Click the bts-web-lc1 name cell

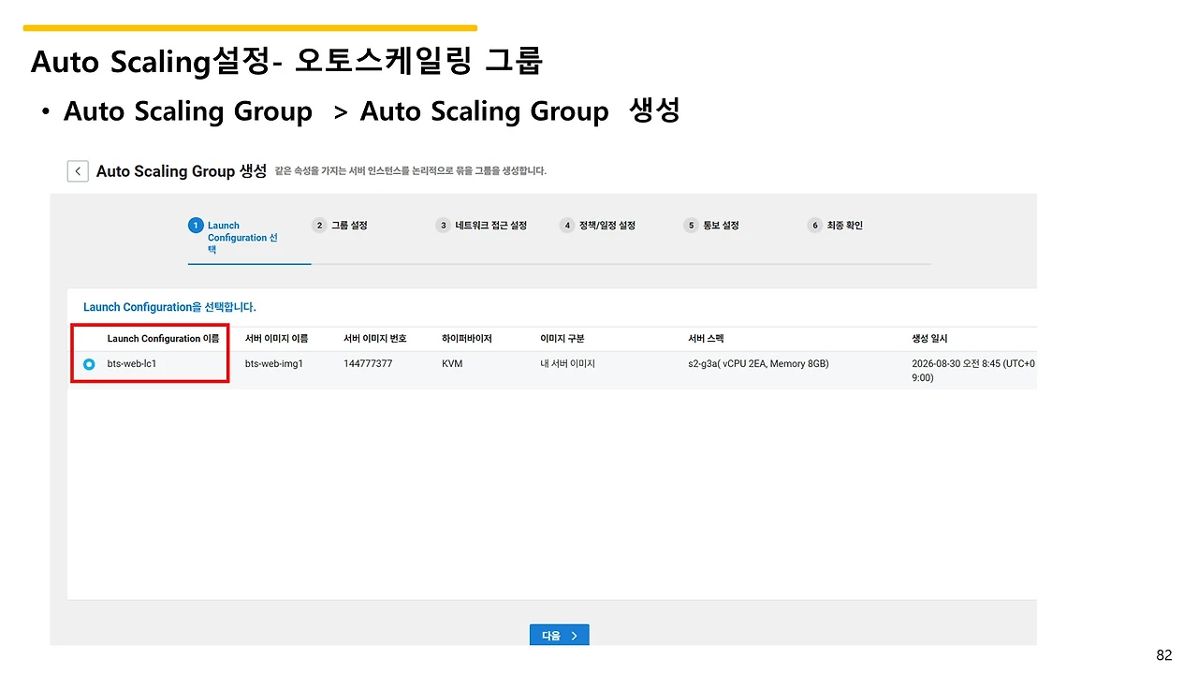(x=132, y=363)
